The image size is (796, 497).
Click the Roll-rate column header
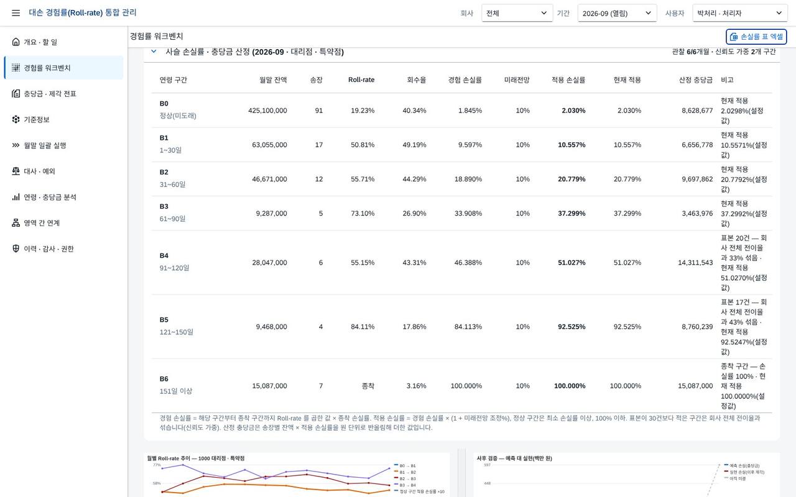click(x=361, y=80)
